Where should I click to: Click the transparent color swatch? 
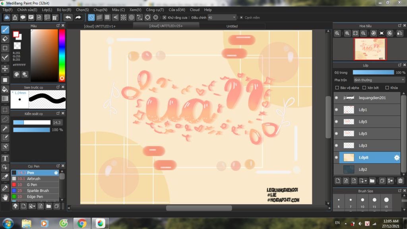[x=17, y=45]
